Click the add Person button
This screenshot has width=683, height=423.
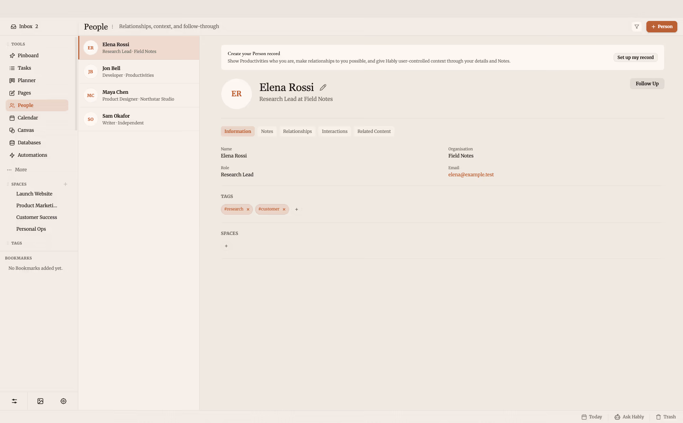coord(662,27)
